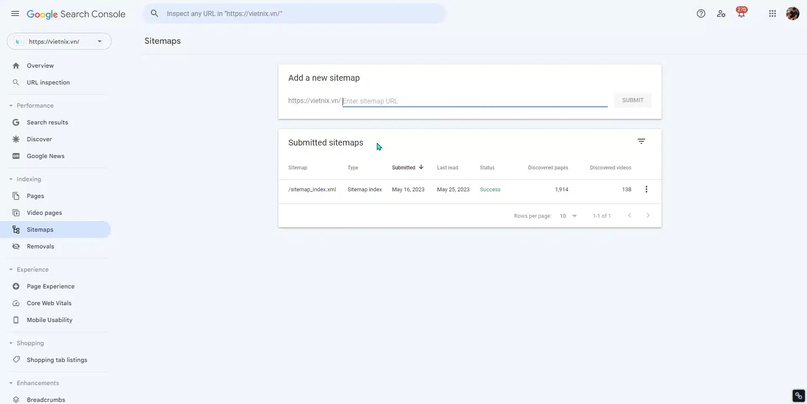Click the Success status text
The height and width of the screenshot is (404, 807).
[x=490, y=190]
